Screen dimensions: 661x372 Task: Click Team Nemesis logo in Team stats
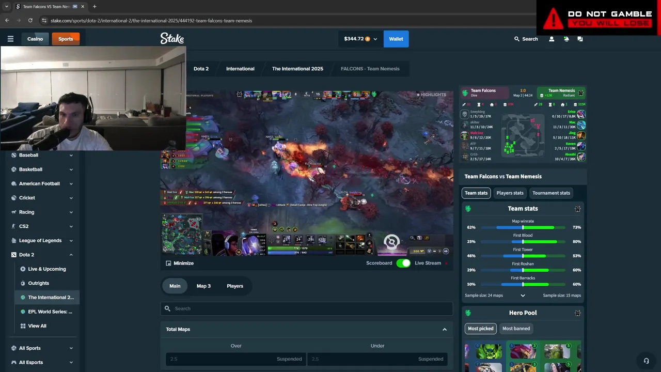point(577,209)
